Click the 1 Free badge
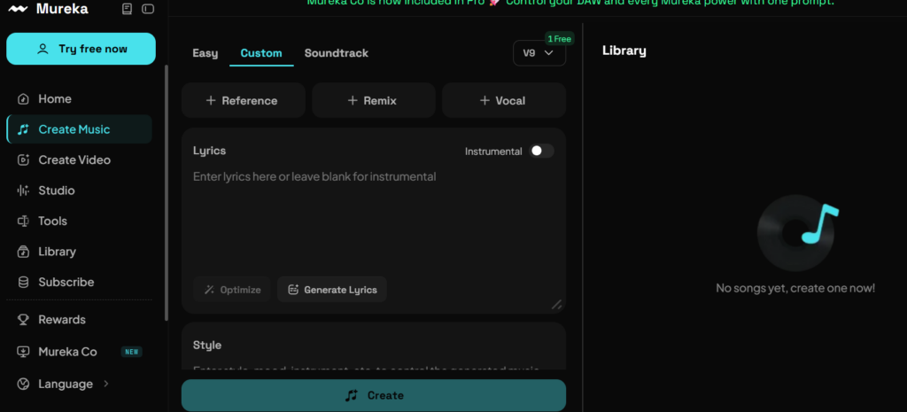 point(560,39)
